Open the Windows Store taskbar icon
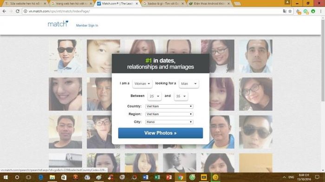This screenshot has width=325, height=182. point(64,177)
